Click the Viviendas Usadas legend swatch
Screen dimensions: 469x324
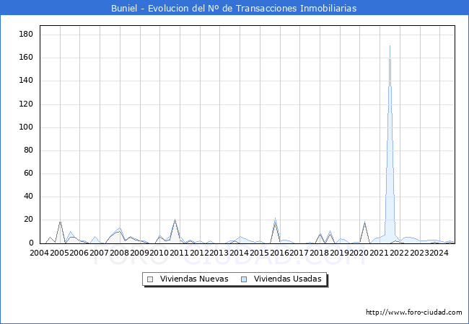click(x=244, y=279)
